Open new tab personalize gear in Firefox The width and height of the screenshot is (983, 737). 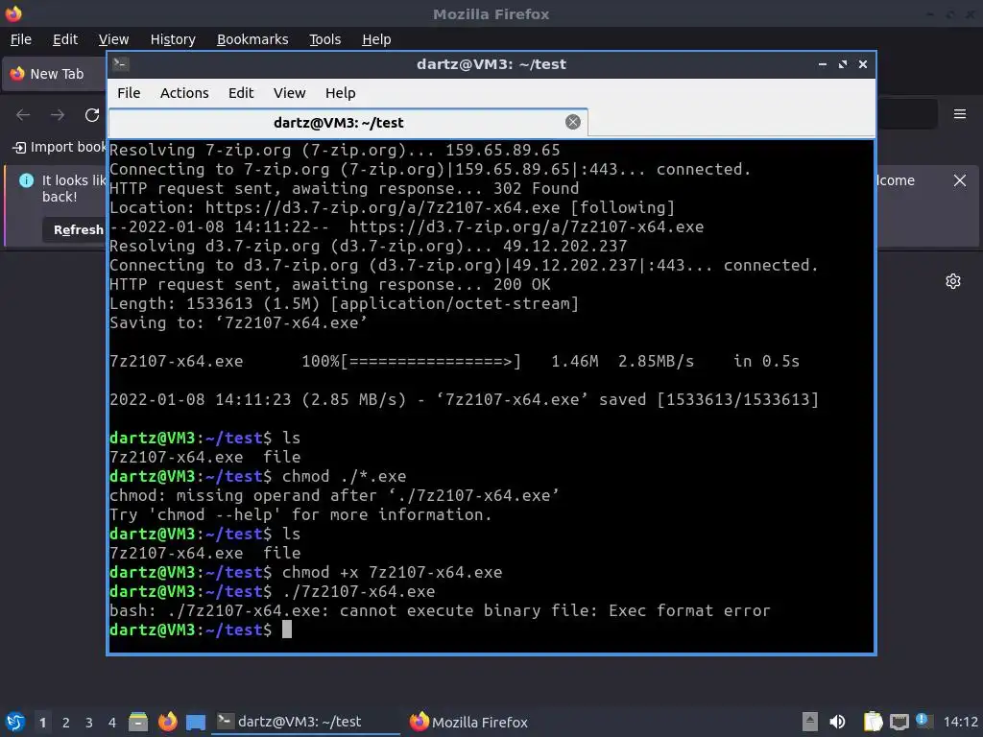click(953, 281)
